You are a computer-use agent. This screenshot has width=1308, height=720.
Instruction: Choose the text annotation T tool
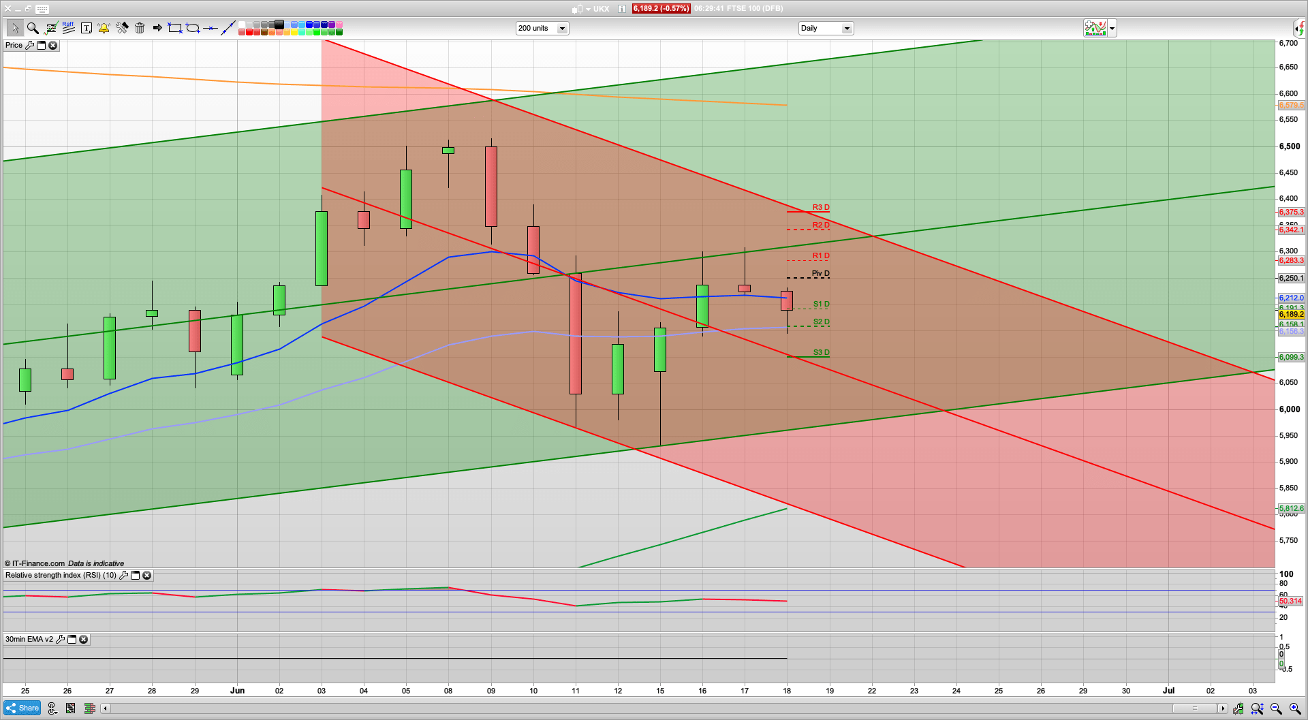point(87,28)
